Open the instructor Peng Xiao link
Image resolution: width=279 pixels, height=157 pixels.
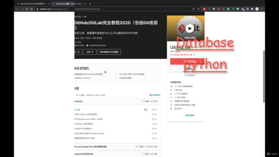pyautogui.click(x=78, y=42)
